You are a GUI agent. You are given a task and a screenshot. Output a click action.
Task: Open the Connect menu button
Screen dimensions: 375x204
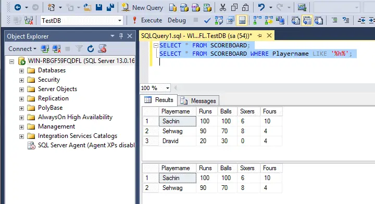pyautogui.click(x=22, y=49)
